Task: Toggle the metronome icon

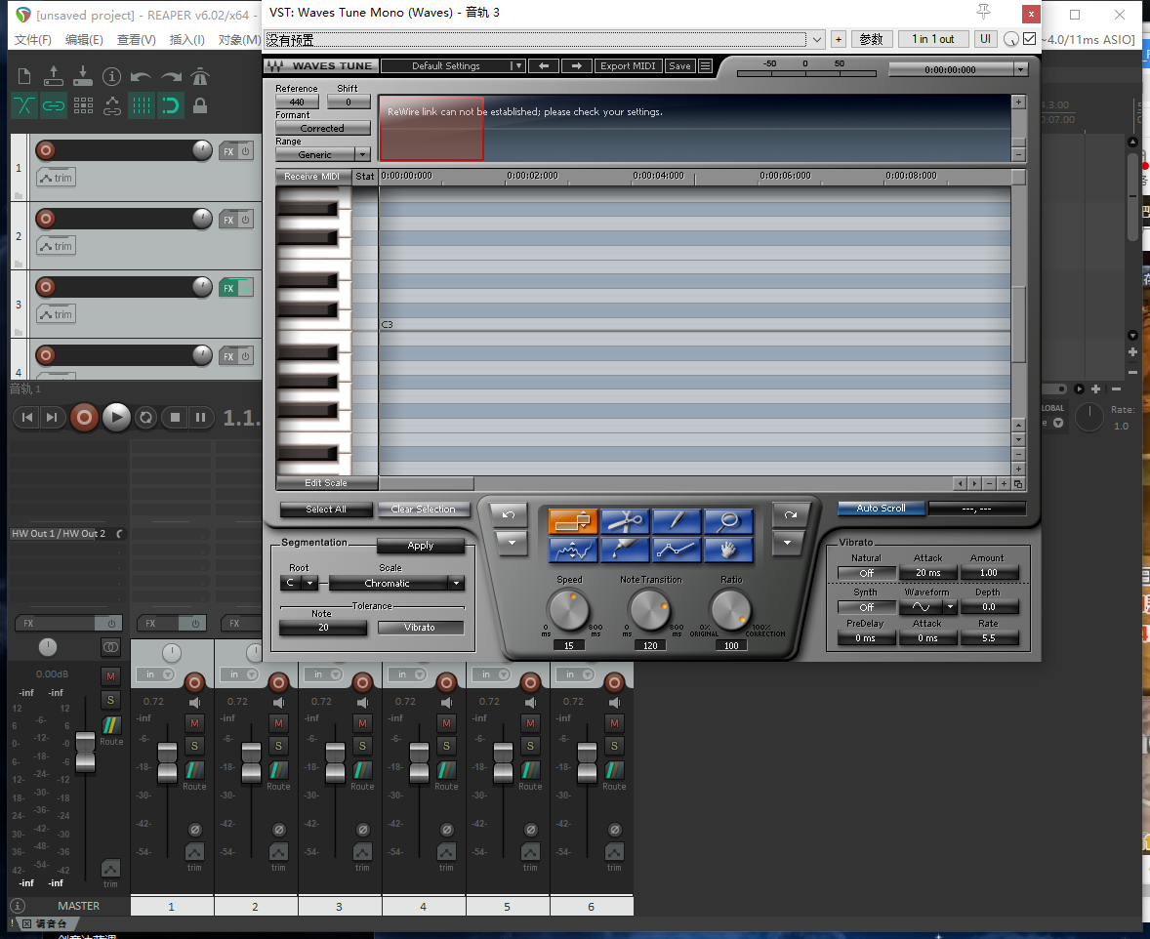Action: tap(199, 76)
